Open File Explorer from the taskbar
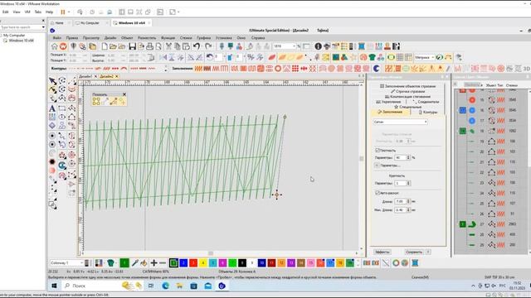The height and width of the screenshot is (298, 531). tap(179, 286)
